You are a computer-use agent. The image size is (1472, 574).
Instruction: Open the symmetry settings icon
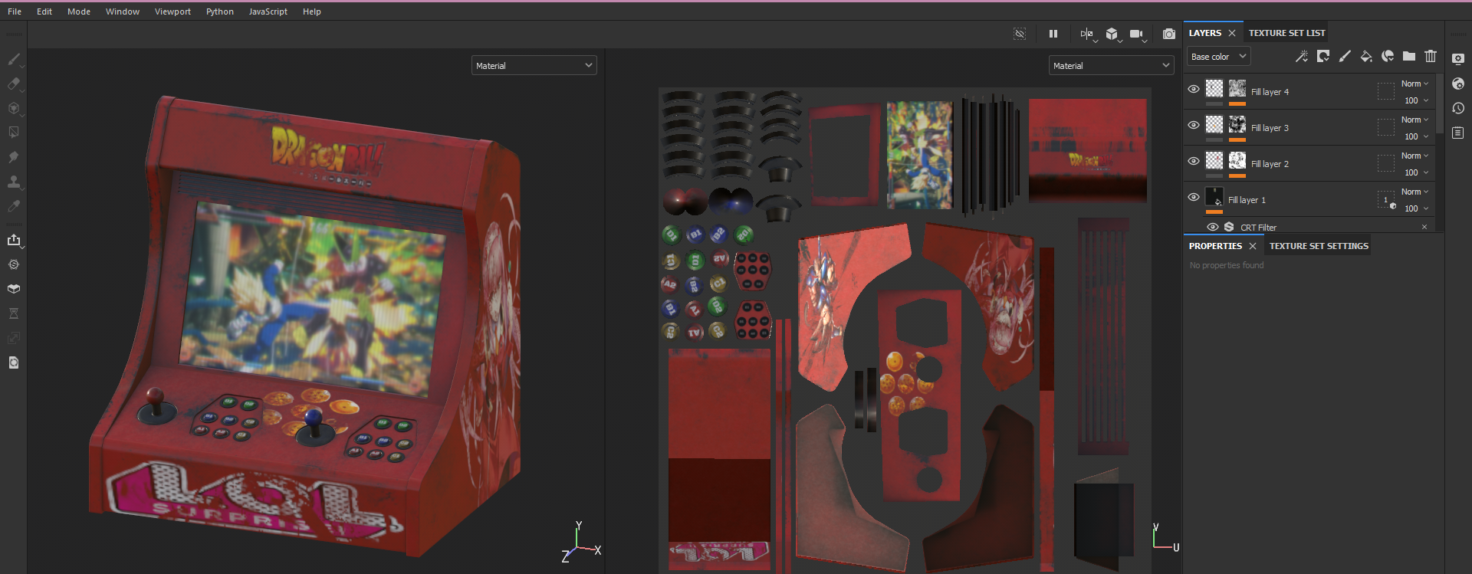(1087, 34)
